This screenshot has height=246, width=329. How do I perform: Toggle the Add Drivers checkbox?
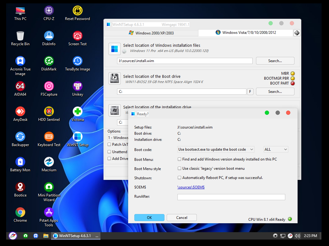[x=109, y=158]
